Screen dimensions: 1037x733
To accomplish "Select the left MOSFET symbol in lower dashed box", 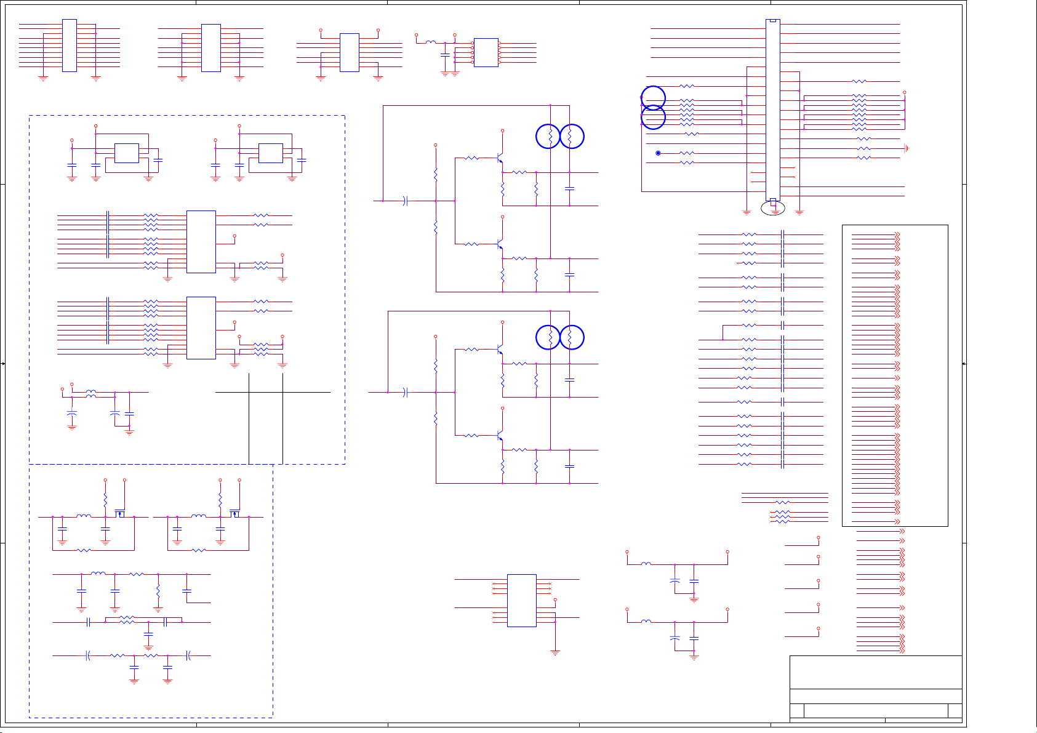I will click(120, 513).
